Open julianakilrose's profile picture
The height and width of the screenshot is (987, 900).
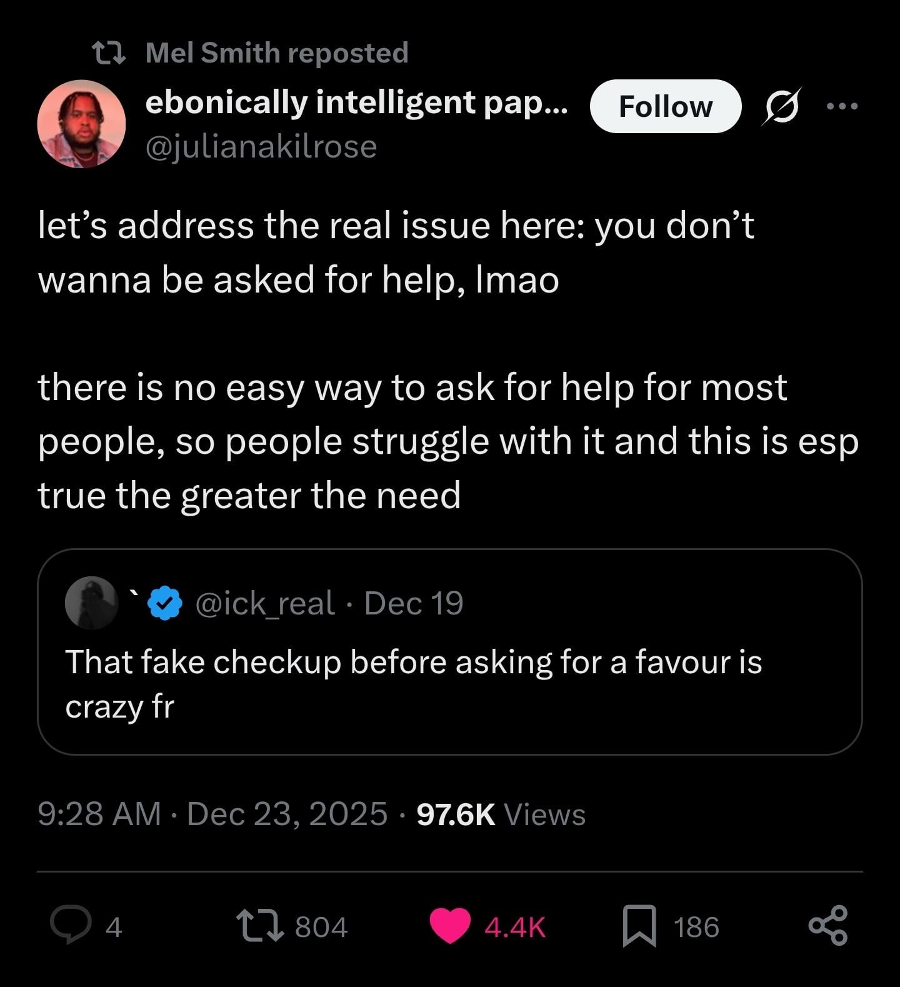click(x=81, y=124)
